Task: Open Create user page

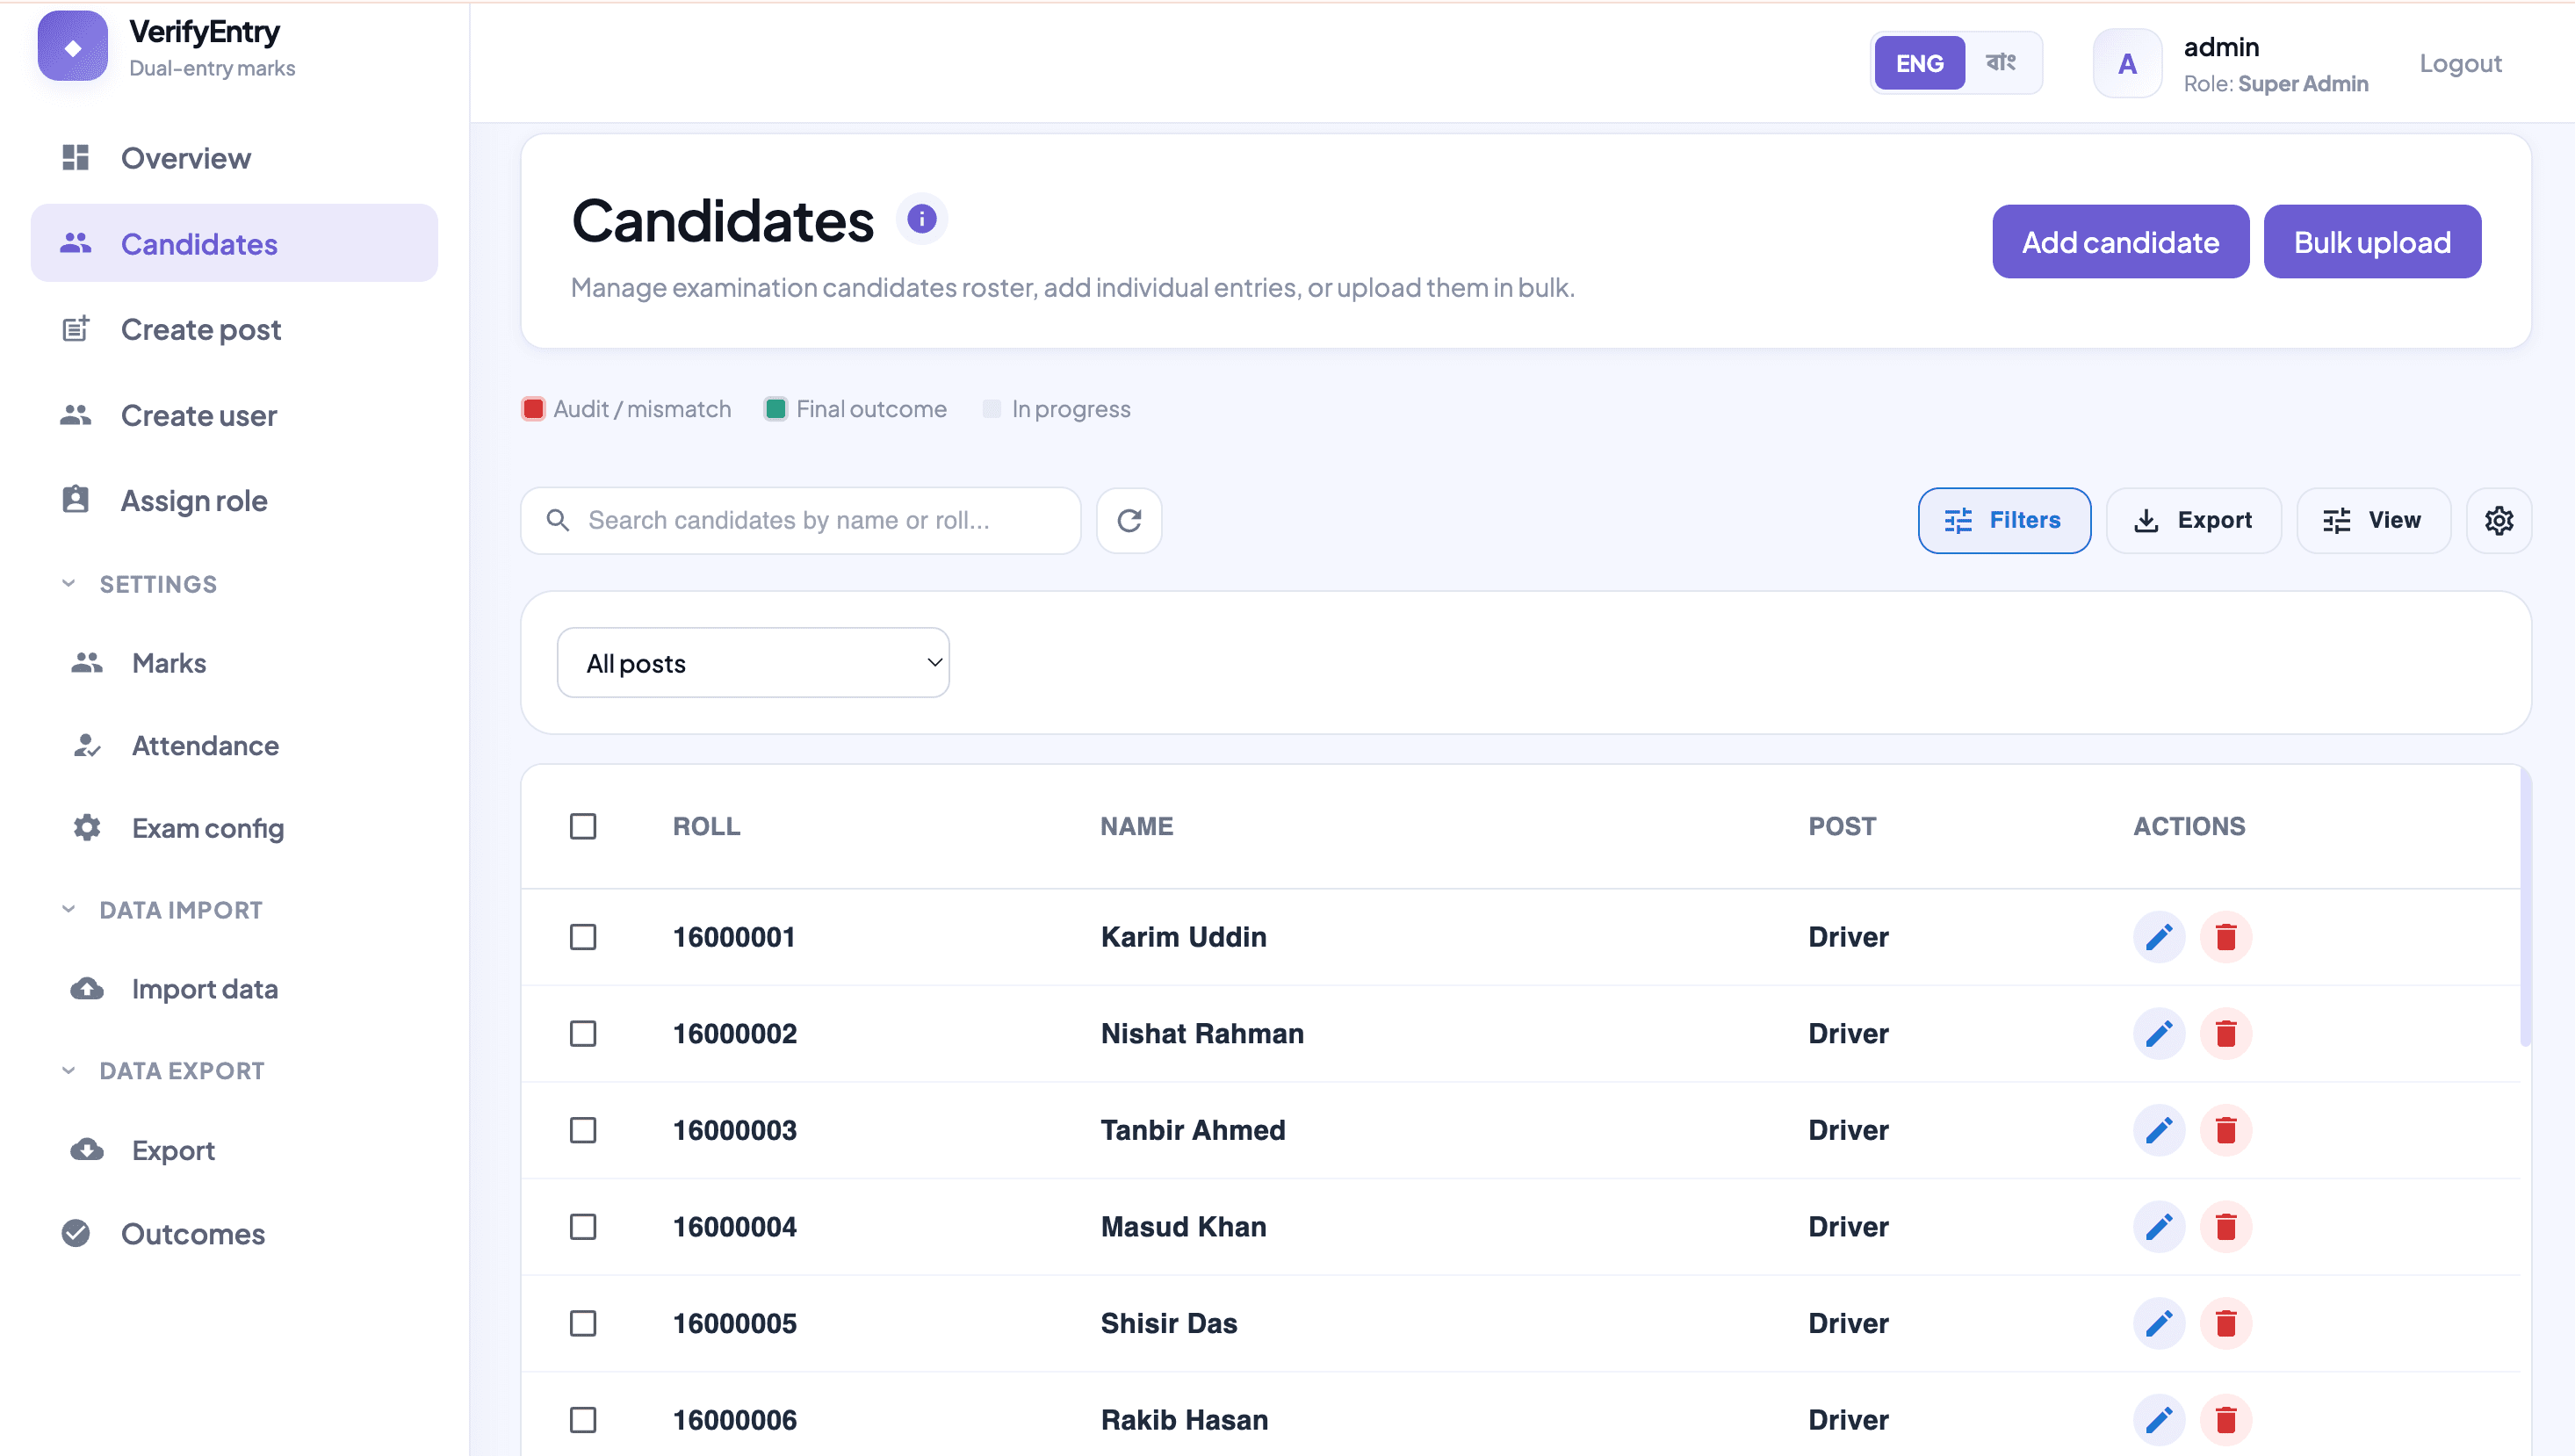Action: pos(234,415)
